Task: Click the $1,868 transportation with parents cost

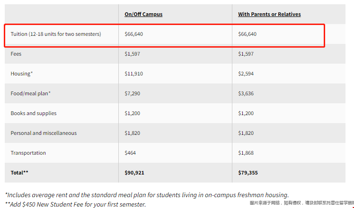Action: [246, 153]
